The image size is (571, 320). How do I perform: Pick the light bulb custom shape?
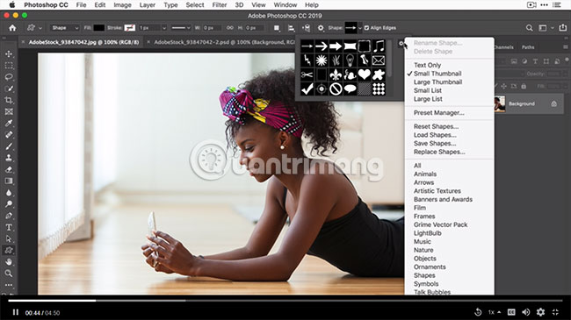click(x=350, y=60)
